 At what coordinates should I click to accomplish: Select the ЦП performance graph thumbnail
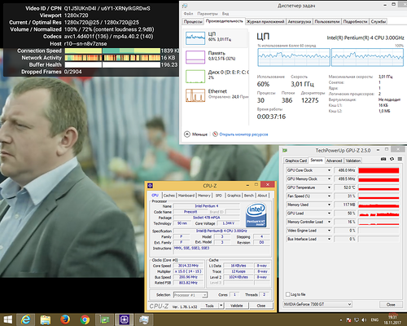[195, 38]
